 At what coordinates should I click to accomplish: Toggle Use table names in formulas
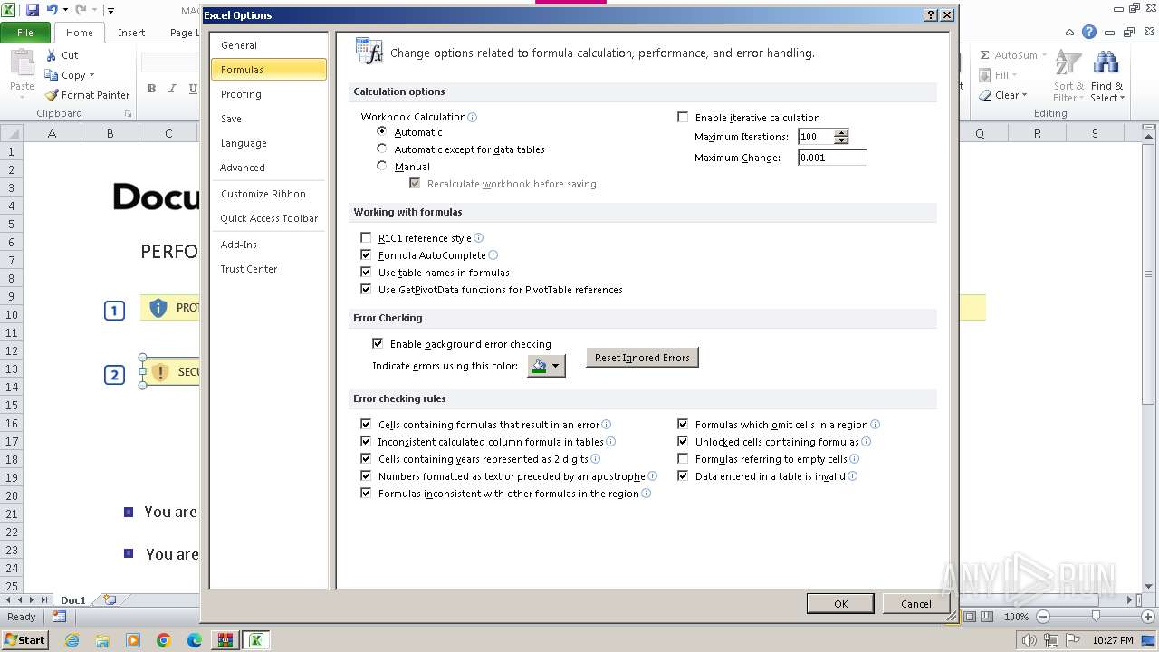(x=366, y=272)
